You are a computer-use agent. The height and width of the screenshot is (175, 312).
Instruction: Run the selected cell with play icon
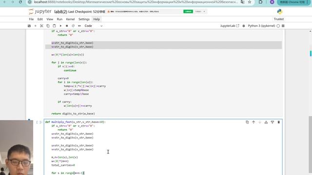[60, 26]
